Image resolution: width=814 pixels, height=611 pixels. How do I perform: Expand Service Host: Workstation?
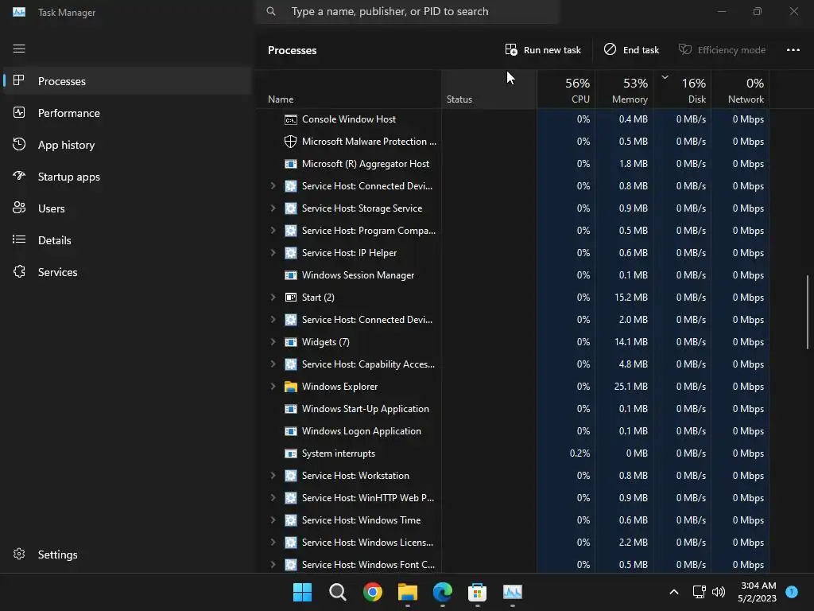coord(273,476)
